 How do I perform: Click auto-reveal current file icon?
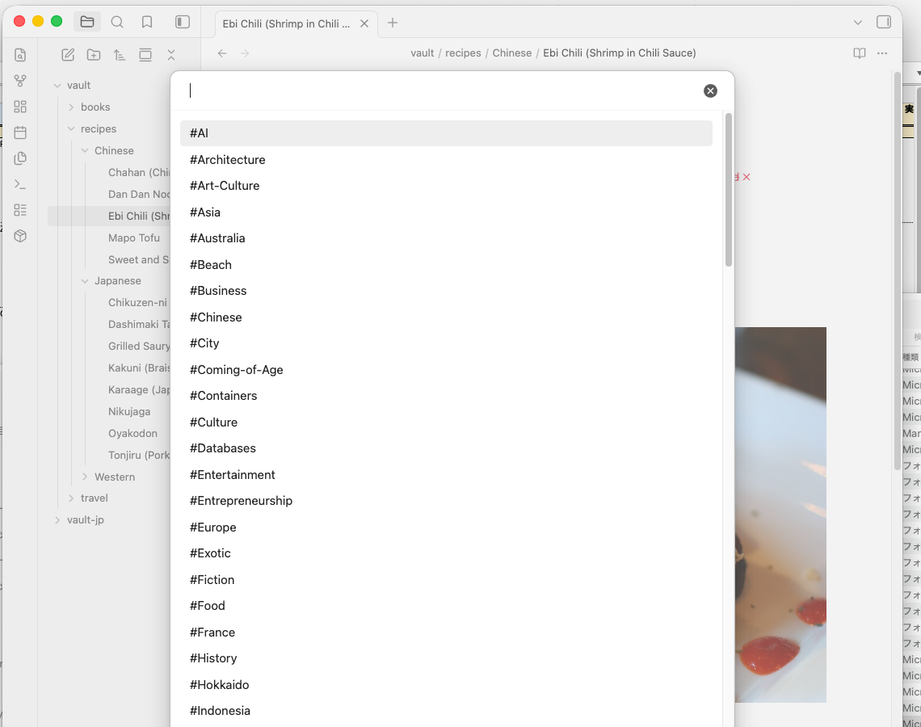coord(145,55)
